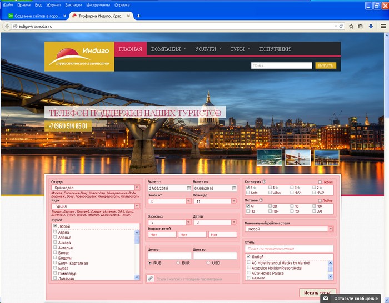Screen dimensions: 389x303
Task: Switch to the Создание сайтов browser tab
Action: point(37,16)
